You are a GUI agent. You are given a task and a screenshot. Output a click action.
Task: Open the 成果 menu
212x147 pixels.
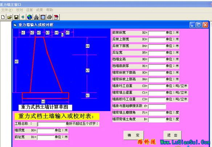40,10
